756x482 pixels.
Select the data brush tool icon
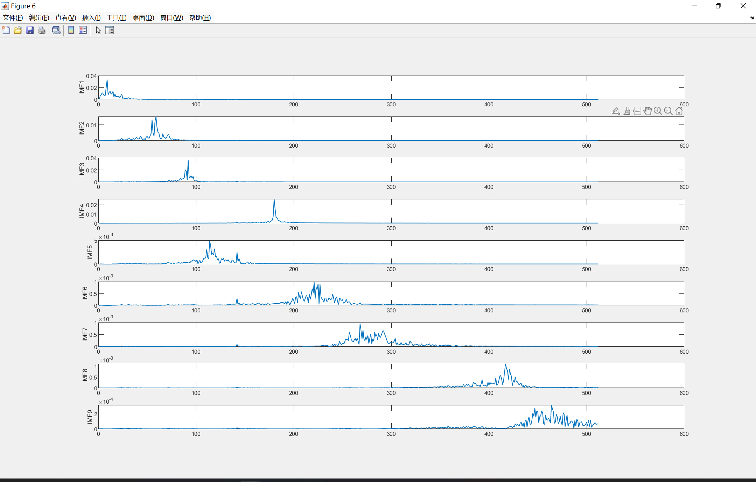pyautogui.click(x=627, y=111)
